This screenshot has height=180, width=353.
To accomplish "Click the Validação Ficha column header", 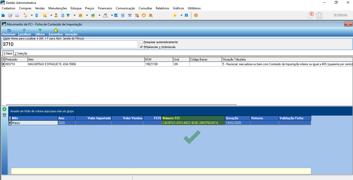I will pyautogui.click(x=295, y=118).
